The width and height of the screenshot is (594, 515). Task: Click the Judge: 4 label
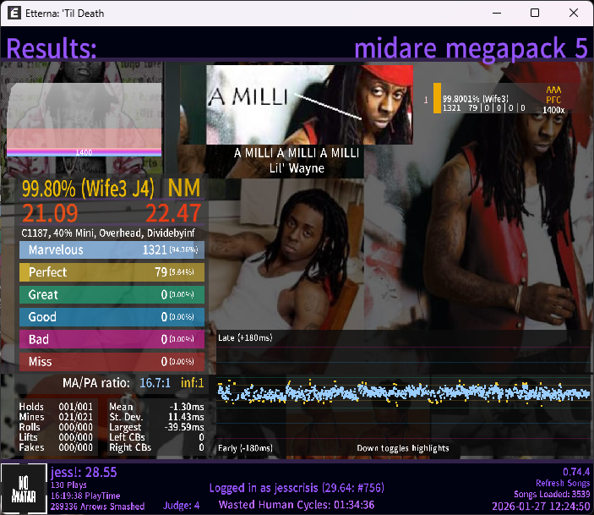(x=181, y=506)
